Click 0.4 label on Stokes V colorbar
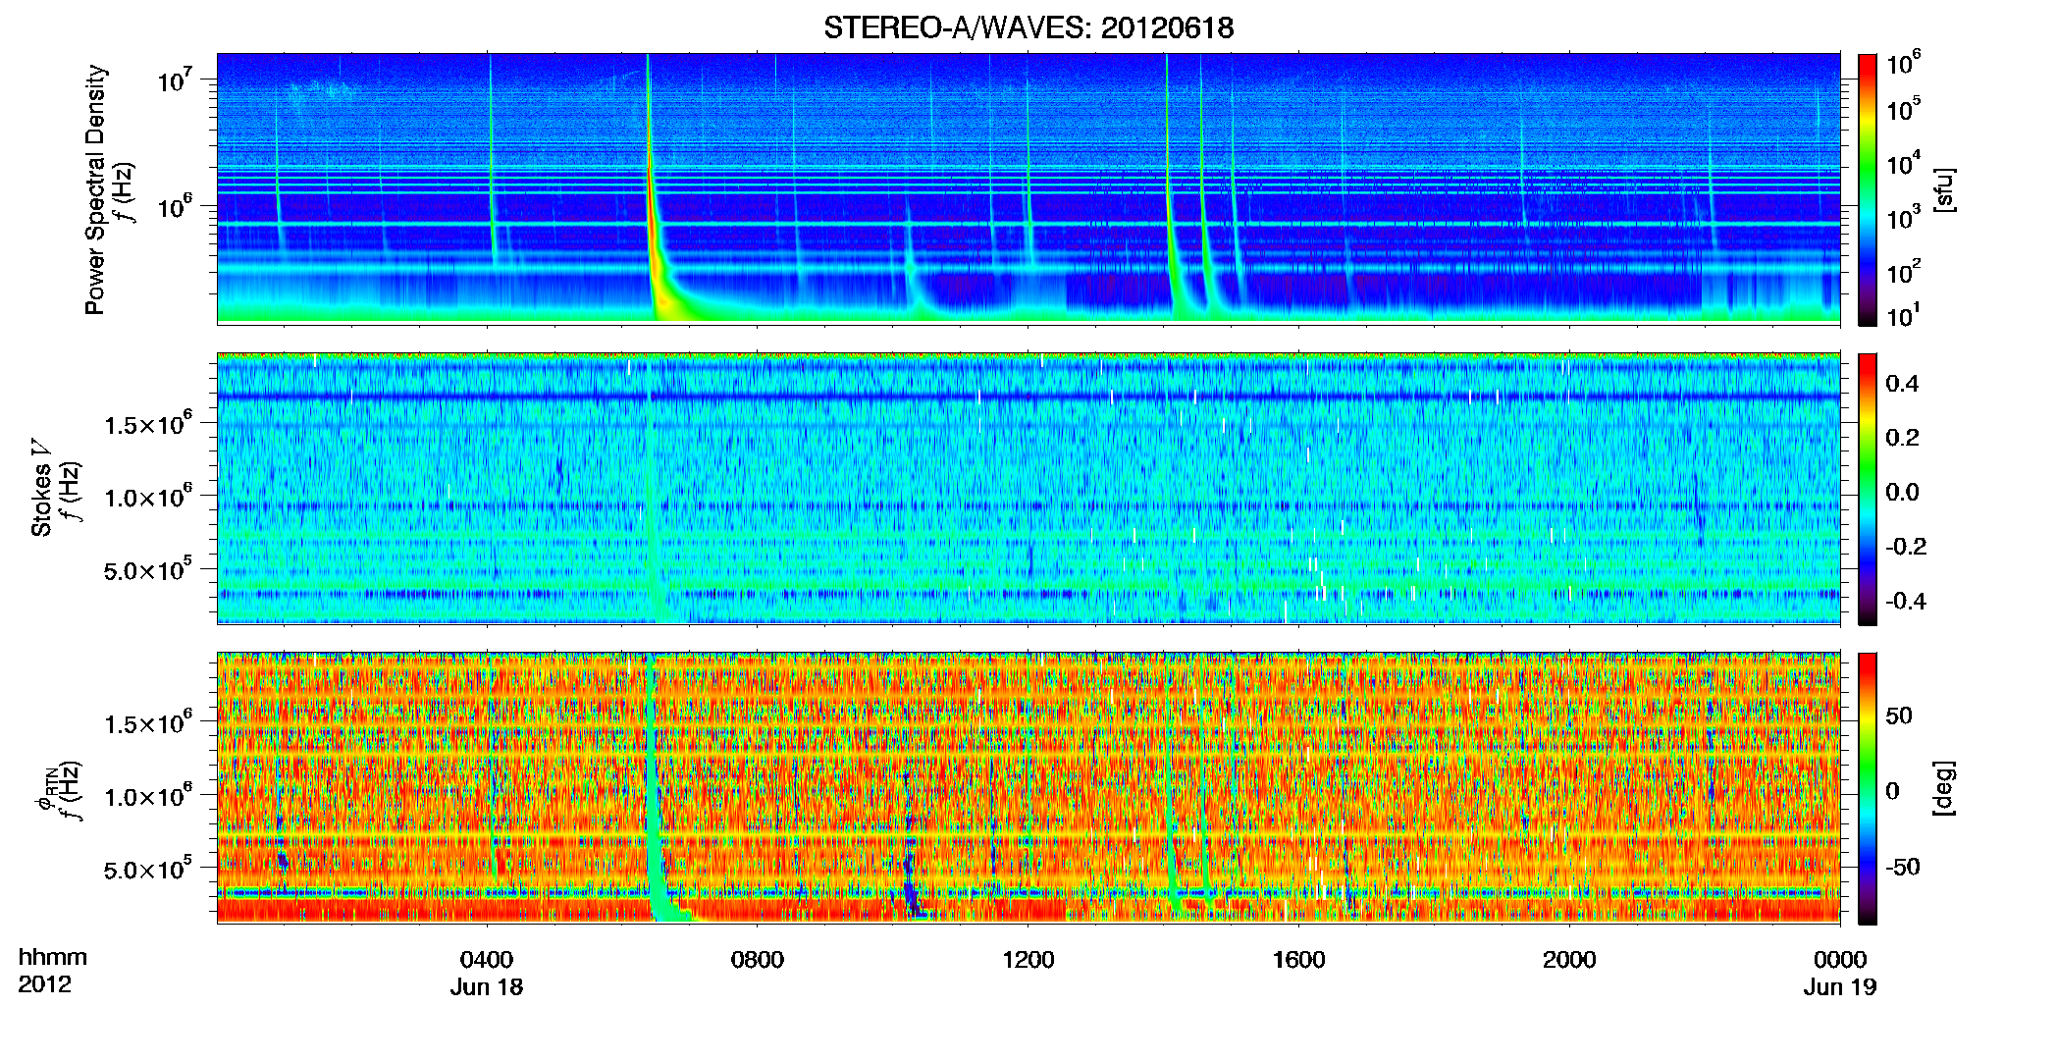The height and width of the screenshot is (1060, 2057). click(x=1902, y=384)
